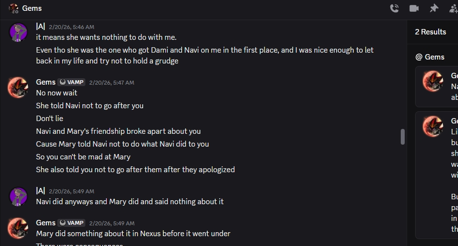Image resolution: width=458 pixels, height=246 pixels.
Task: Click Gems avatar in the header
Action: (13, 8)
